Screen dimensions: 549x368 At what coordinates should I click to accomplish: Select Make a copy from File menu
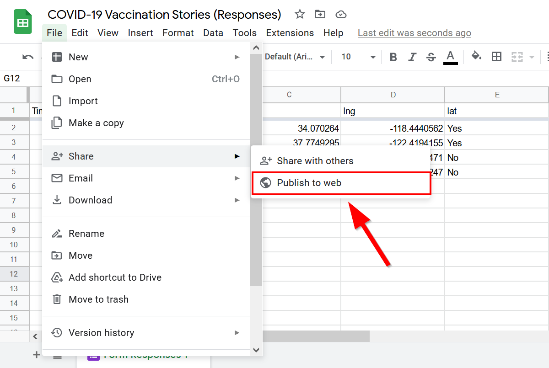(96, 123)
